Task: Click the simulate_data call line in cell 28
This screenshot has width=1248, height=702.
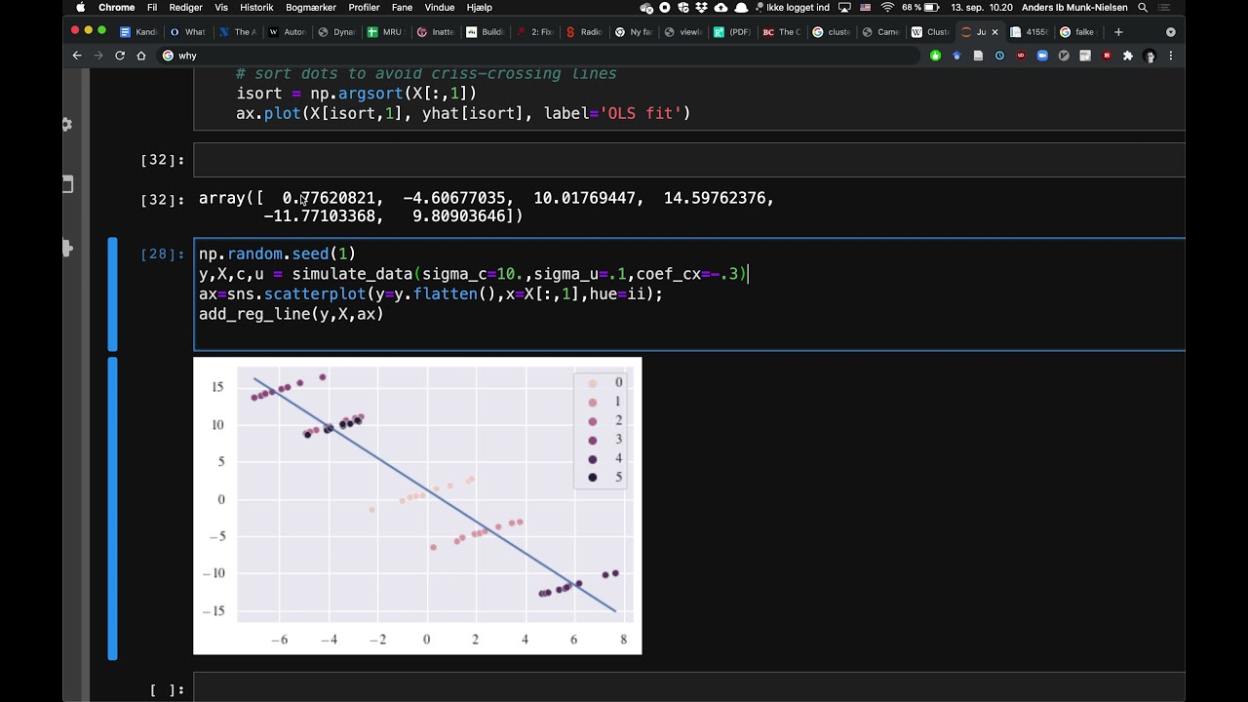Action: (473, 274)
